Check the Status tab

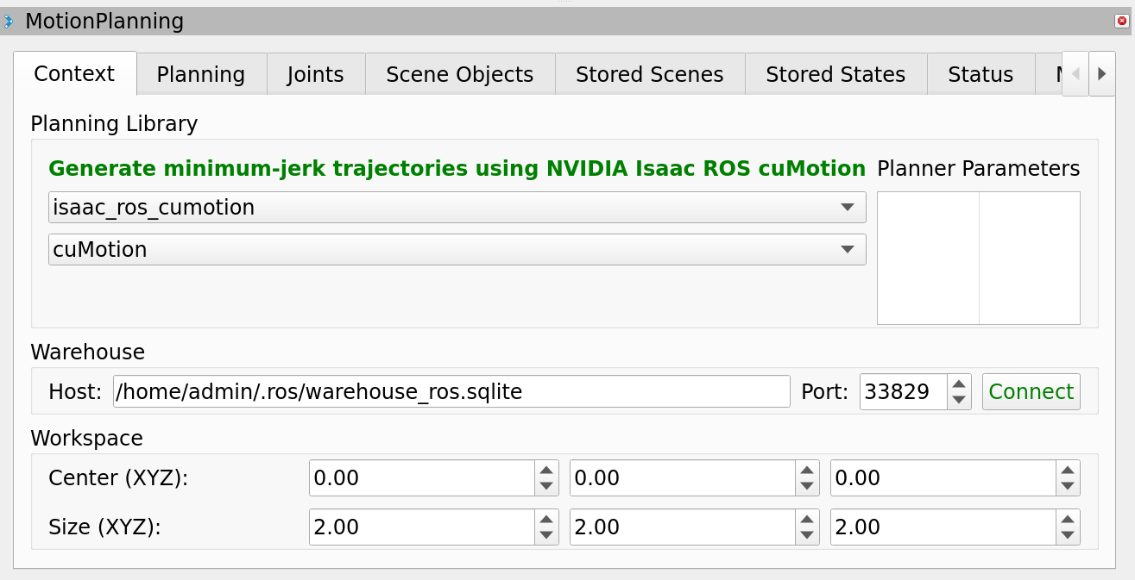[x=981, y=74]
